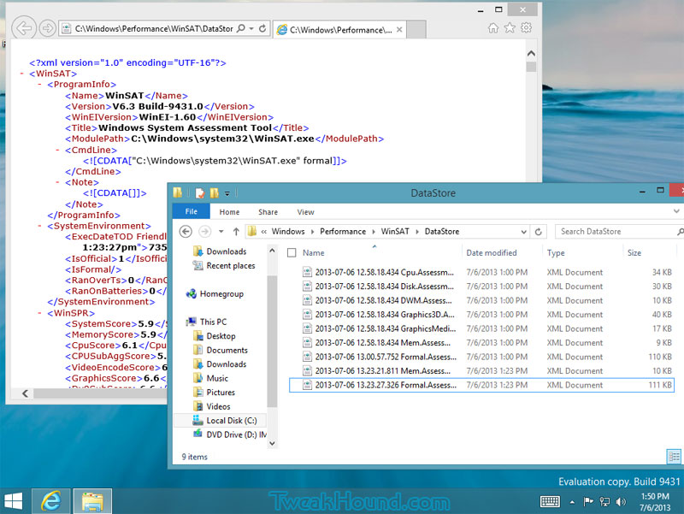Select the Cpu.Assessment XML file

pos(481,272)
